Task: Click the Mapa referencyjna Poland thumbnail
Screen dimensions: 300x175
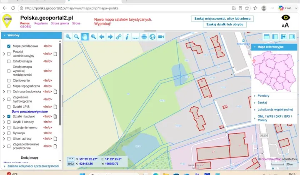Action: (x=274, y=71)
